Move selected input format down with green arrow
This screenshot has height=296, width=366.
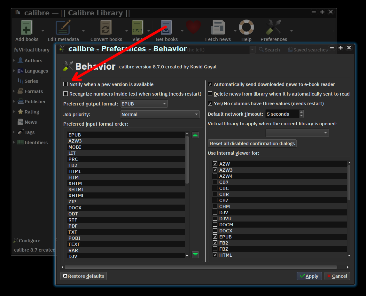click(x=195, y=254)
